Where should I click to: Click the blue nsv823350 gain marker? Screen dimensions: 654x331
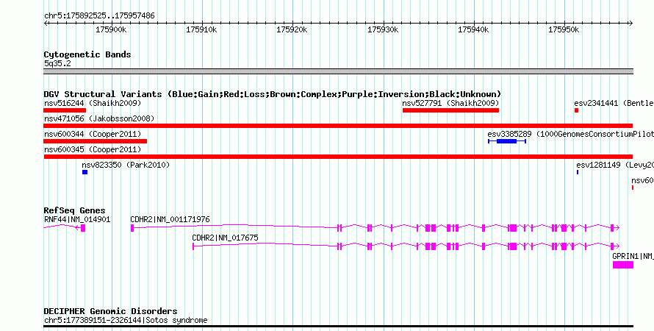(85, 172)
